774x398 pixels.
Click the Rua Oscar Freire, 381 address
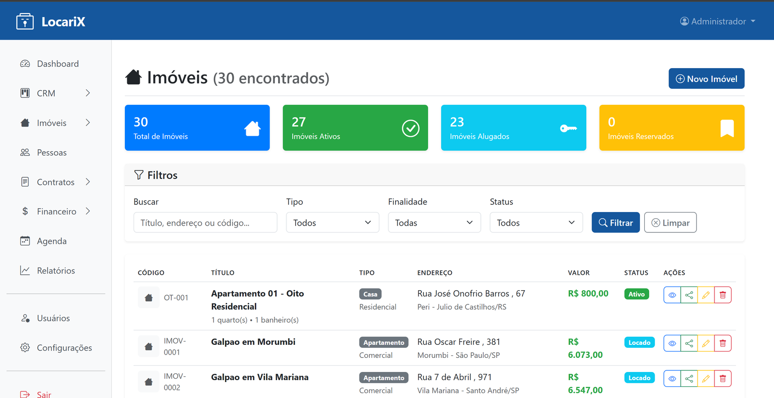[x=459, y=342]
